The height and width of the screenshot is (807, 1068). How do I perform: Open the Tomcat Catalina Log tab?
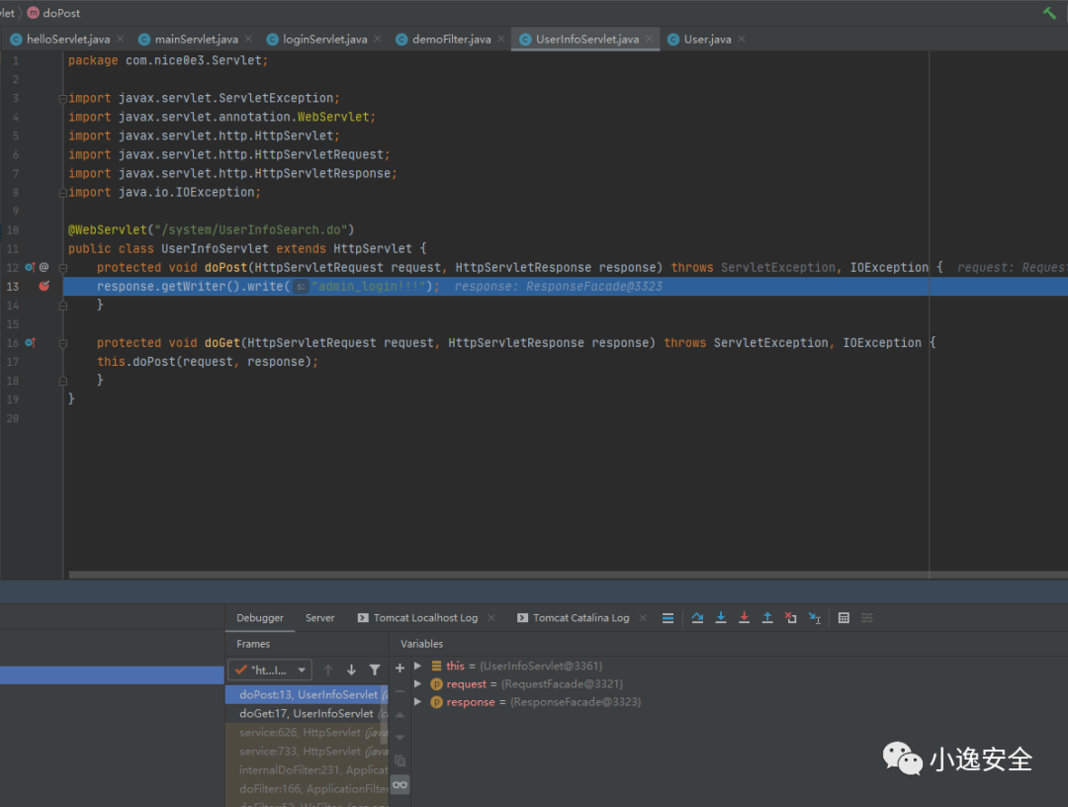point(580,618)
